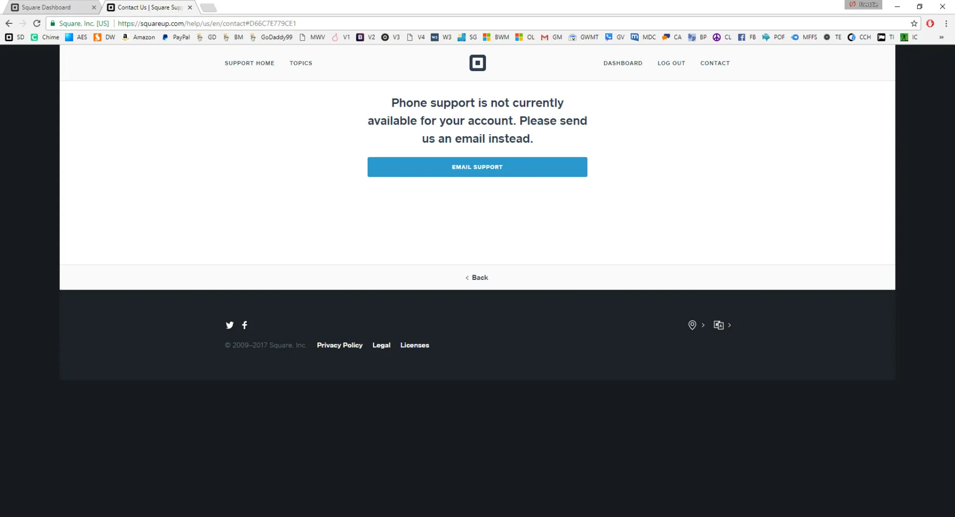
Task: Click the Email Support button
Action: (477, 167)
